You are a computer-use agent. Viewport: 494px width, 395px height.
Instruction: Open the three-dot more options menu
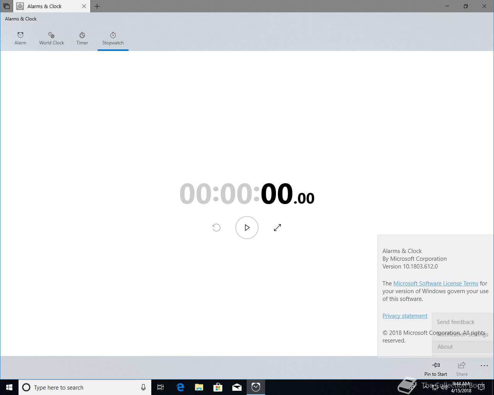484,366
